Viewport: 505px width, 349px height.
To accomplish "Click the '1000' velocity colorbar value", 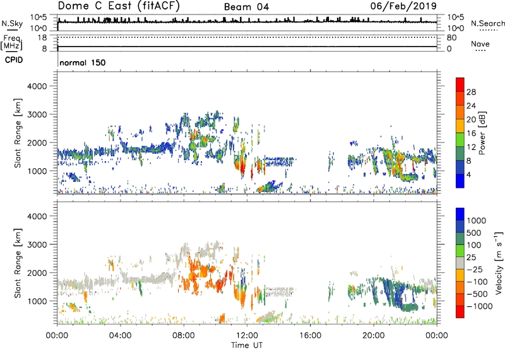I will click(x=477, y=220).
